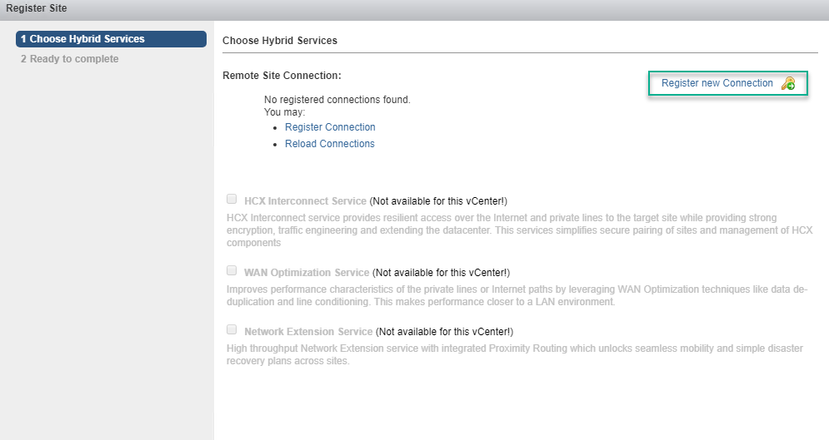
Task: Click the Register Site title bar
Action: tap(414, 9)
